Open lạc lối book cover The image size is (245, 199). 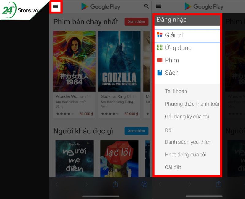[119, 159]
